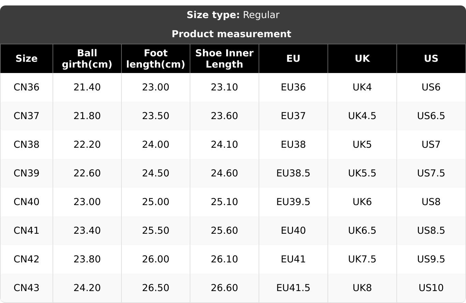Click the EU39.5 cell
466x303 pixels.
[293, 202]
